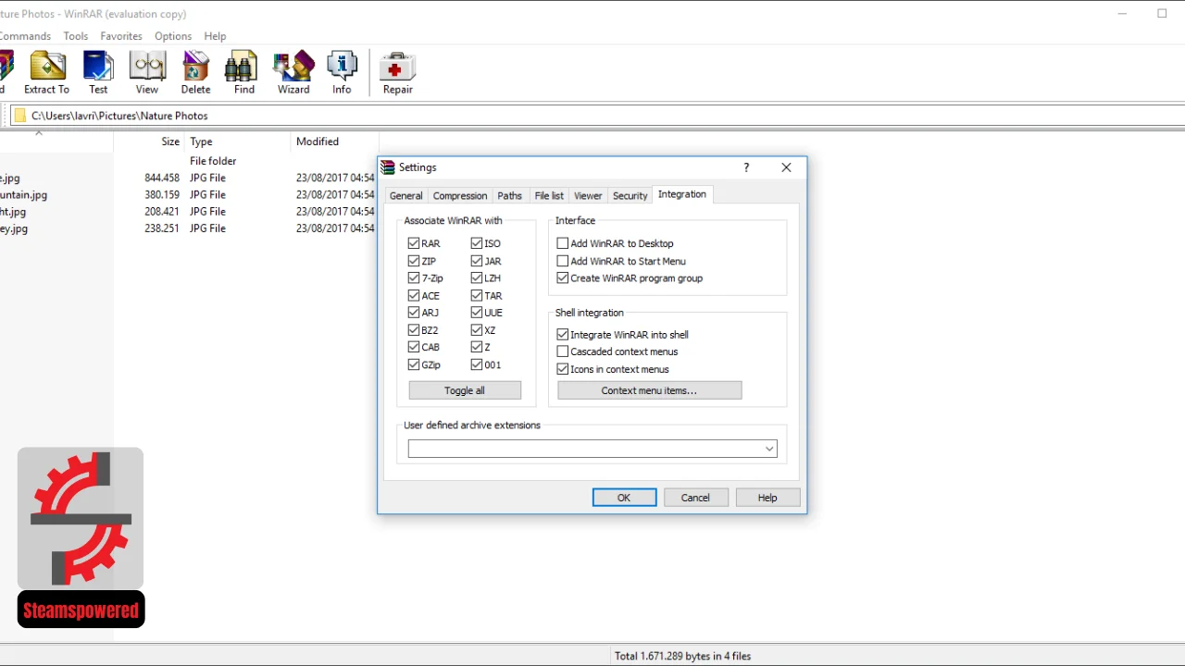Click the Info toolbar icon
Image resolution: width=1185 pixels, height=666 pixels.
tap(342, 72)
